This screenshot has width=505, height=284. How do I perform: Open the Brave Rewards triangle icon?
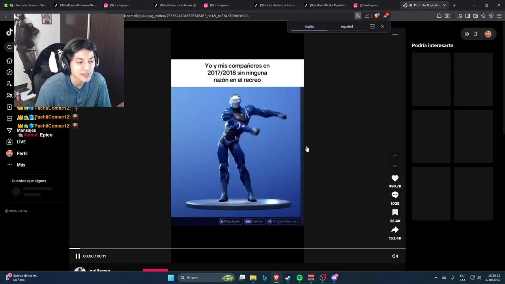tap(386, 16)
